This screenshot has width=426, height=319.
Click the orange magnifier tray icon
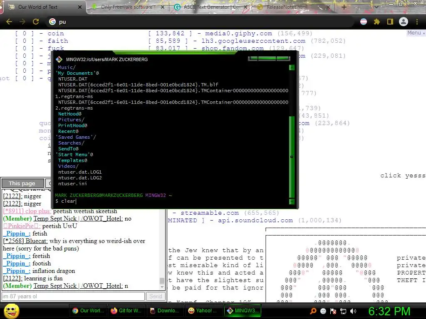coord(313,311)
